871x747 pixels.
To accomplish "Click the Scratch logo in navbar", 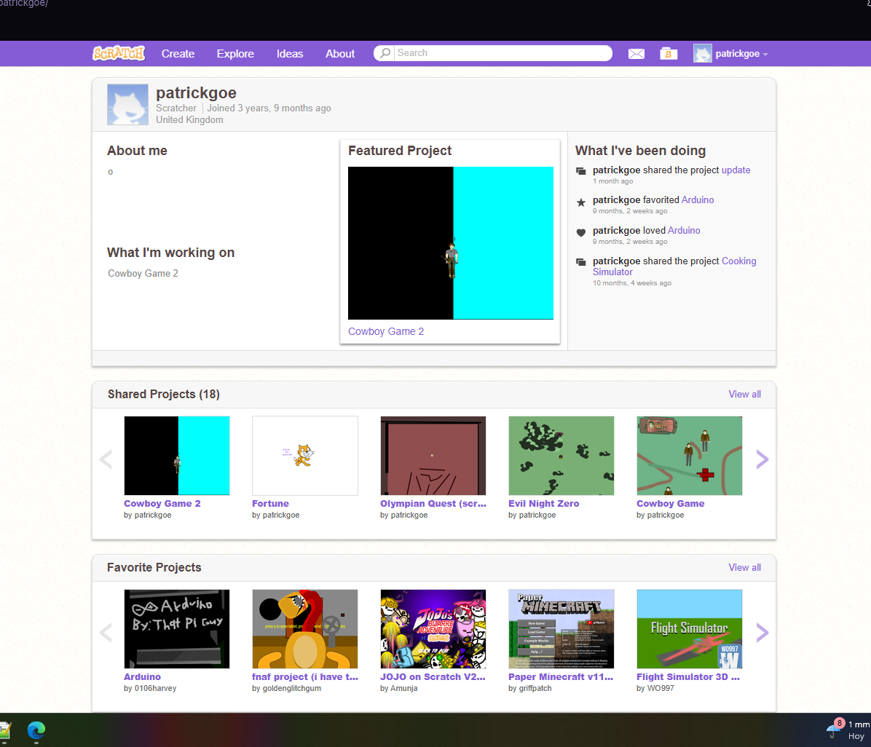I will tap(119, 53).
